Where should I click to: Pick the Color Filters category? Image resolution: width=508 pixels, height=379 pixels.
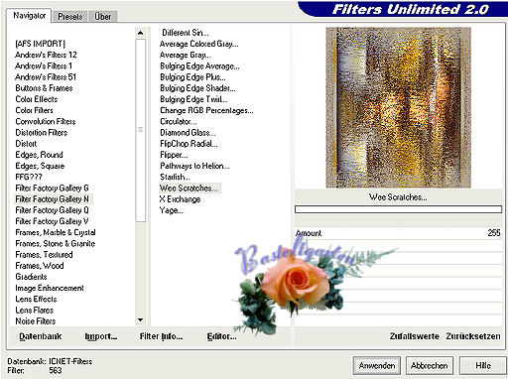click(x=34, y=110)
